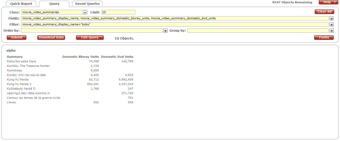Click the Order by input field

(x=92, y=31)
